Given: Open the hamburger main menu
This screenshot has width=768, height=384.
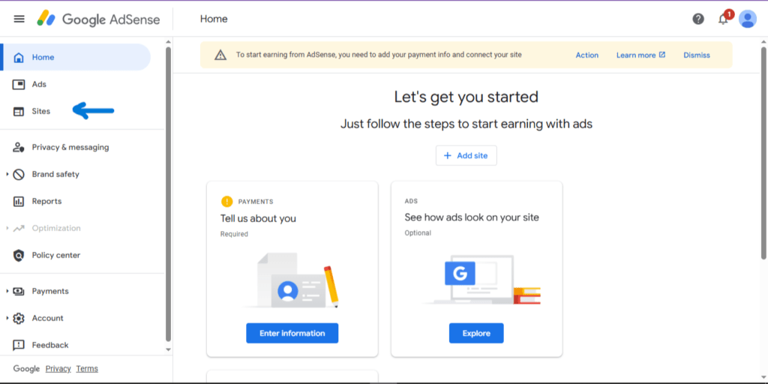Looking at the screenshot, I should coord(19,19).
